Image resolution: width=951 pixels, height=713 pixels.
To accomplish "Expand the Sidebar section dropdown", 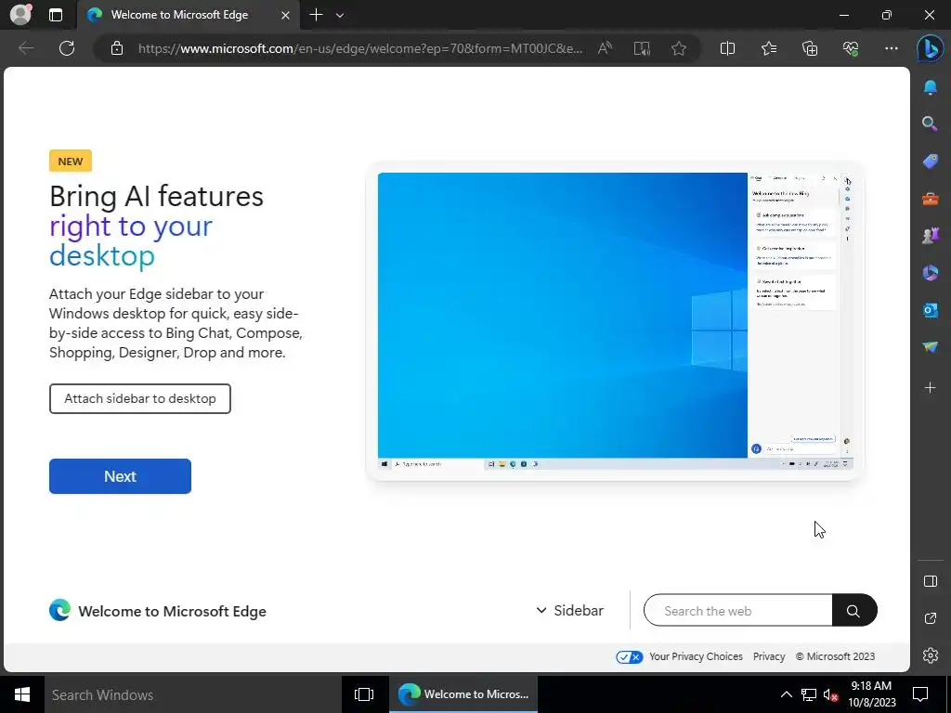I will point(569,611).
